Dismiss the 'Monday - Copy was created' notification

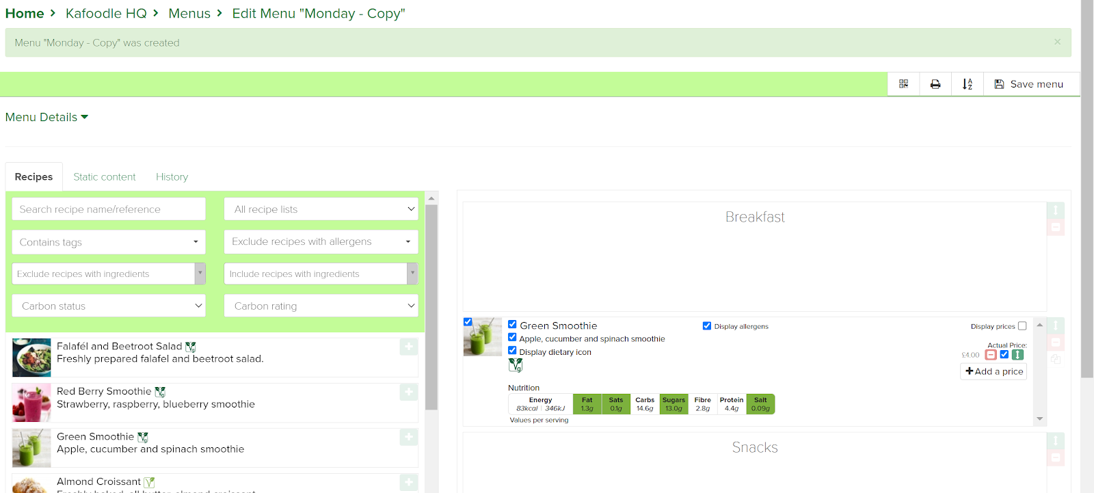point(1057,42)
